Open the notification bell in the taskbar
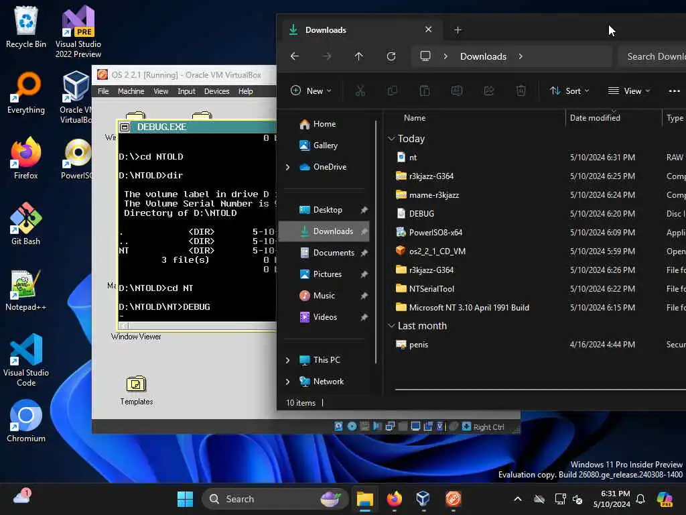Image resolution: width=686 pixels, height=515 pixels. [x=640, y=499]
